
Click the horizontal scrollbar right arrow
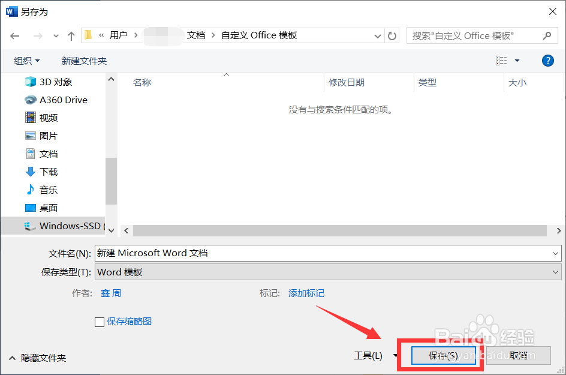(x=559, y=230)
